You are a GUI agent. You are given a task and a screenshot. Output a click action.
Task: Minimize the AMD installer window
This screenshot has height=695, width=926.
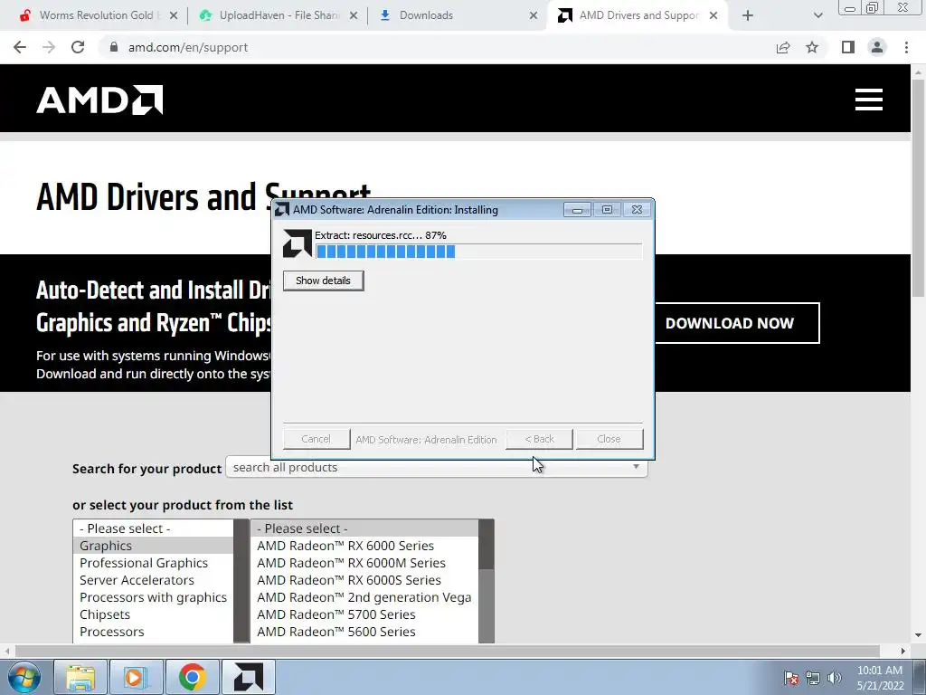(x=577, y=210)
